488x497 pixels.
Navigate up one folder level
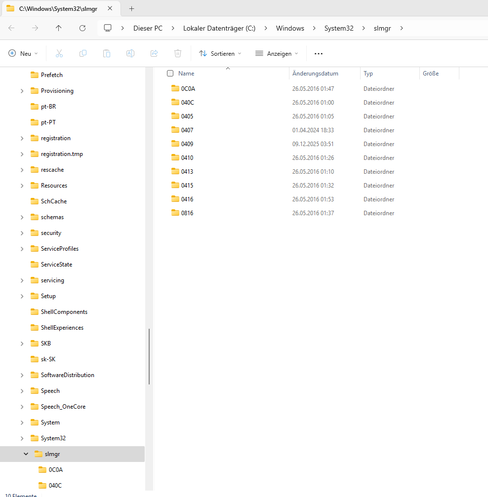[59, 28]
